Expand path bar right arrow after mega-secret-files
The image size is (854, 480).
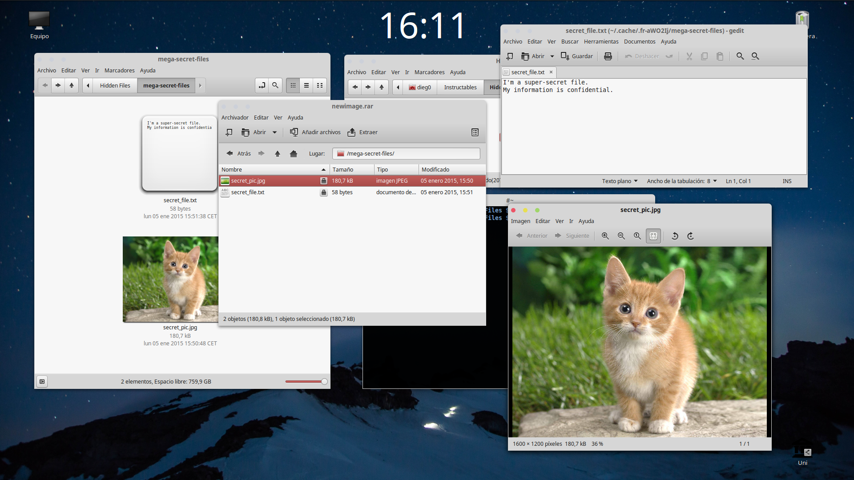200,85
